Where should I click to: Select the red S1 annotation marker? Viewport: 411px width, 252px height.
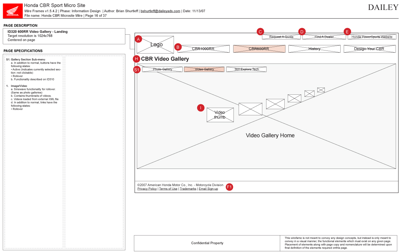point(137,70)
